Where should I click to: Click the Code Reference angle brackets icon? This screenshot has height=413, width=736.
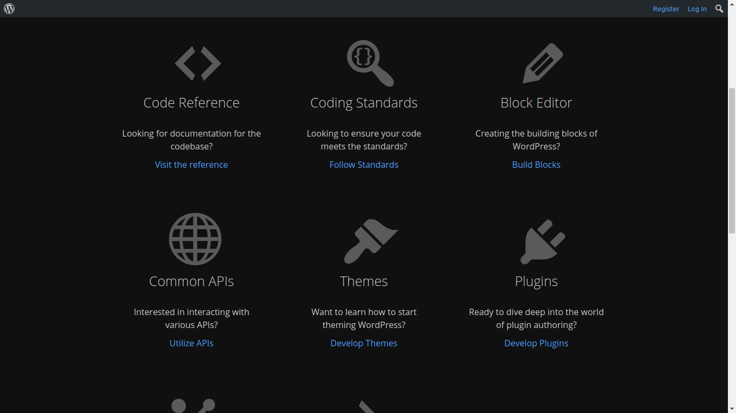[198, 63]
